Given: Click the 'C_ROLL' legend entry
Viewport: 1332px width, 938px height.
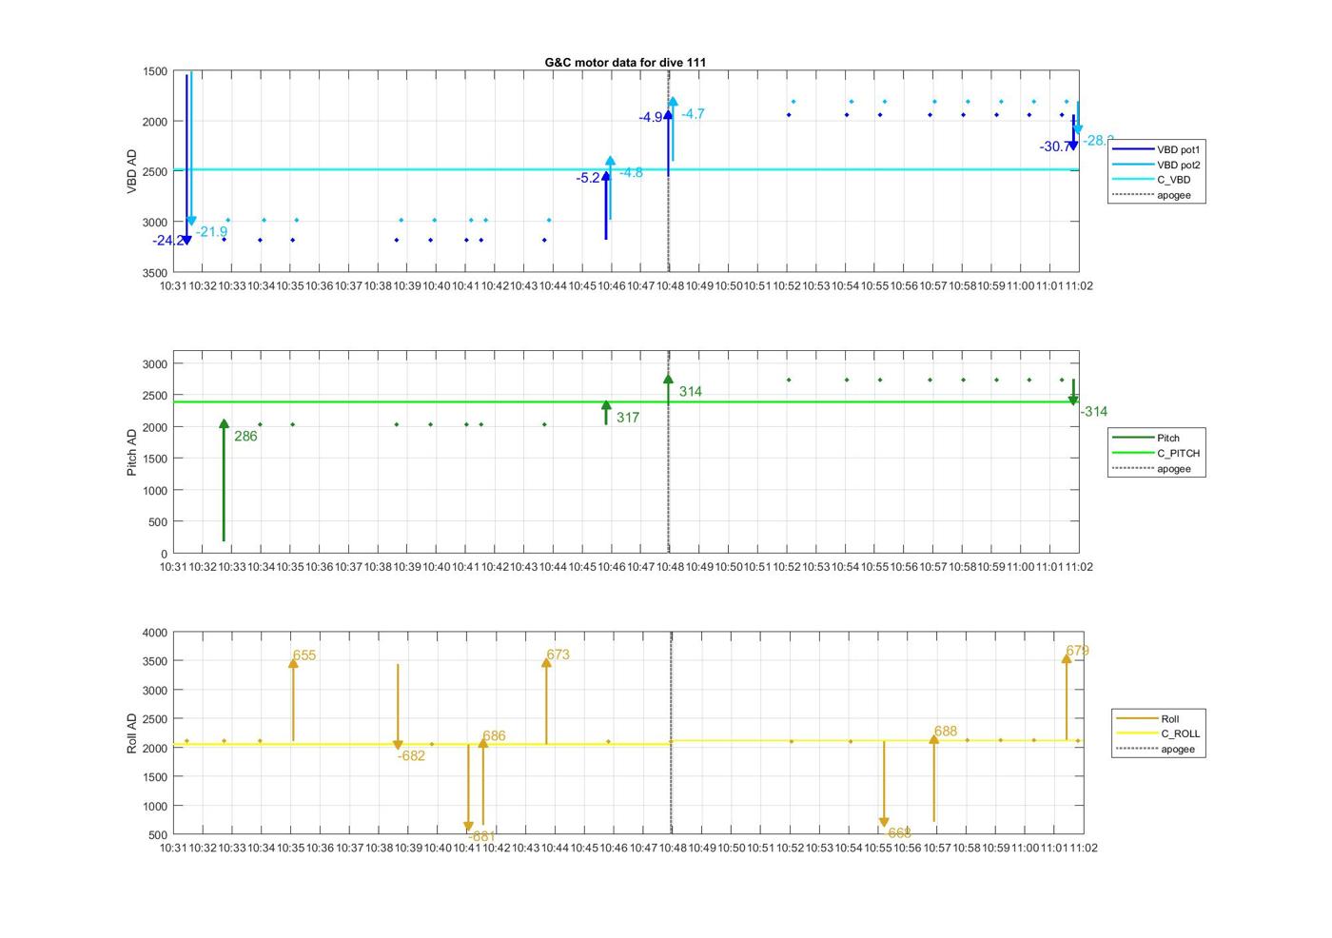Looking at the screenshot, I should 1159,733.
